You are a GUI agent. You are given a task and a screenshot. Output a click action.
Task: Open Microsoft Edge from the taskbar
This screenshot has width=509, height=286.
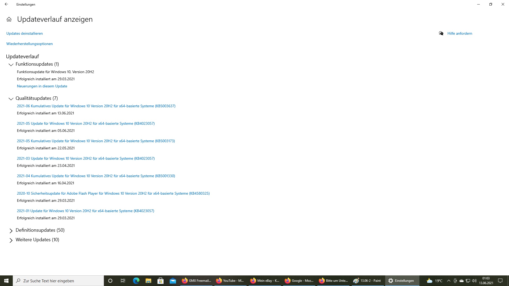(136, 281)
